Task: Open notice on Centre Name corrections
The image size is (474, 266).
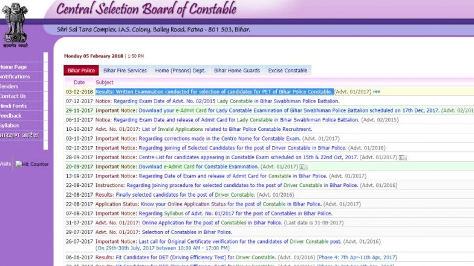Action: [x=219, y=139]
